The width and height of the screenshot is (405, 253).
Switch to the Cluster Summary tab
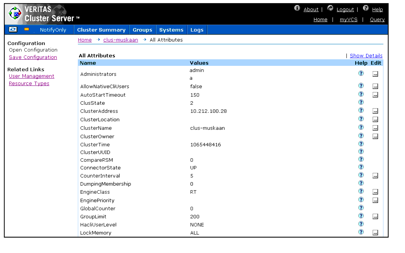click(x=101, y=30)
